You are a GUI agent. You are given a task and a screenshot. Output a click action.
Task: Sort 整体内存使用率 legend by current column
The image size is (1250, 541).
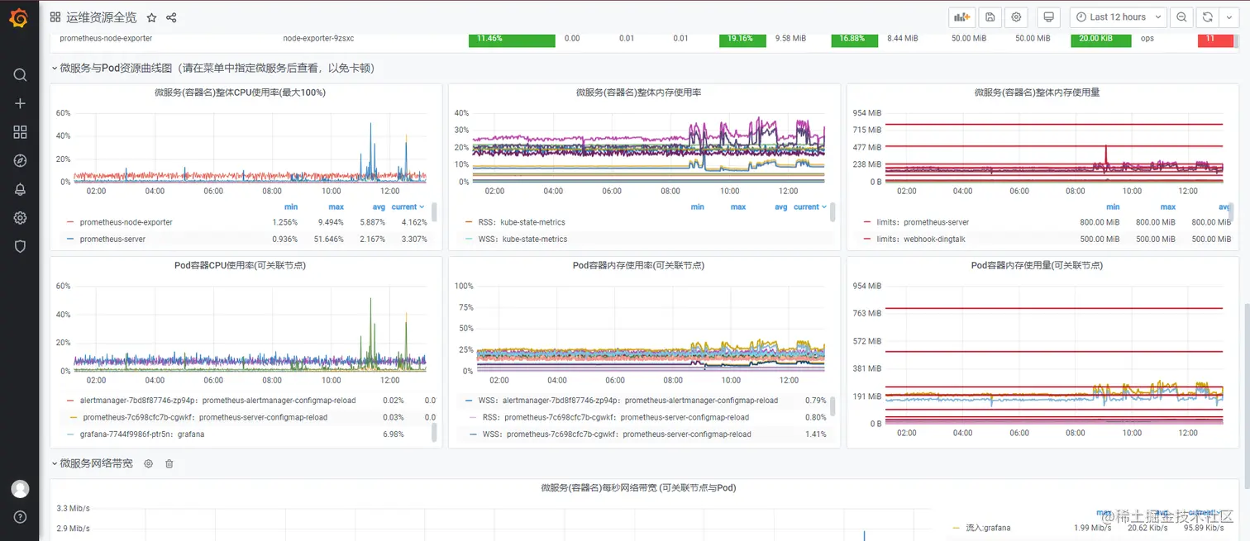pos(809,207)
